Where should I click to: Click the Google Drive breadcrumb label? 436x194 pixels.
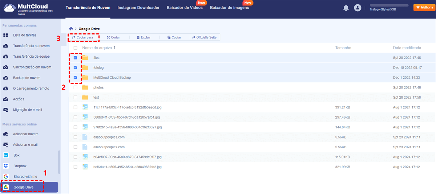click(89, 29)
